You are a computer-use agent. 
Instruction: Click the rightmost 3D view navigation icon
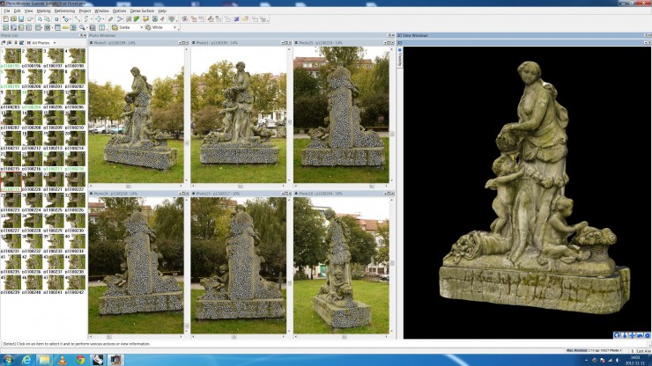646,334
